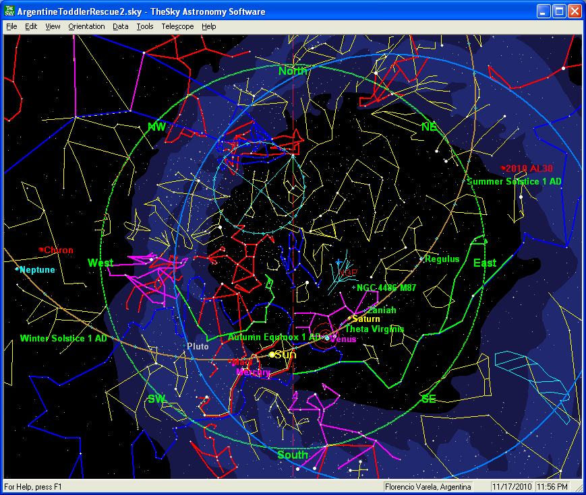
Task: Select the Sun on the sky chart
Action: [x=272, y=354]
